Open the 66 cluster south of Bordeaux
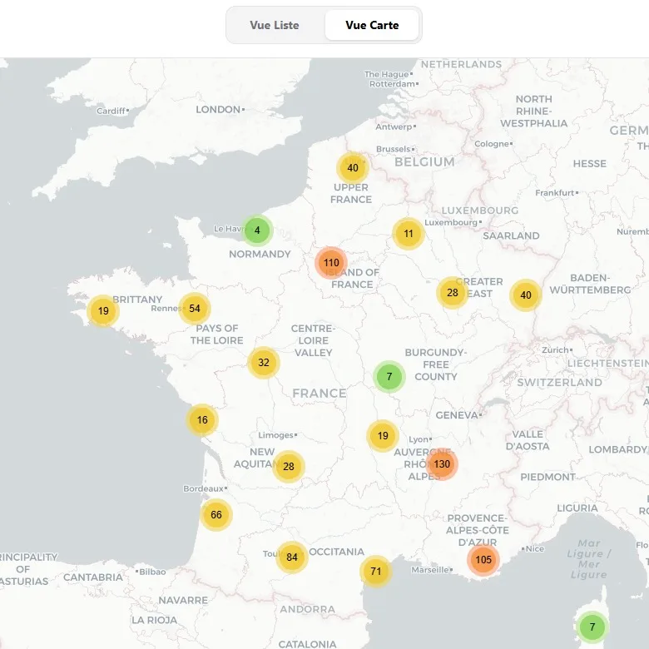Image resolution: width=649 pixels, height=649 pixels. 216,514
